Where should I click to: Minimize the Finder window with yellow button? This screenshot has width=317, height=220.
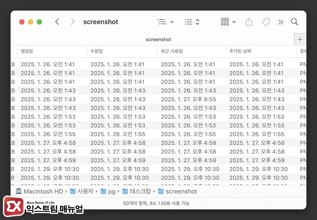30,22
